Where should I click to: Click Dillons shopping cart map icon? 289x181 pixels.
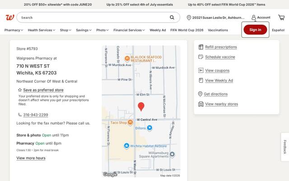point(149,128)
